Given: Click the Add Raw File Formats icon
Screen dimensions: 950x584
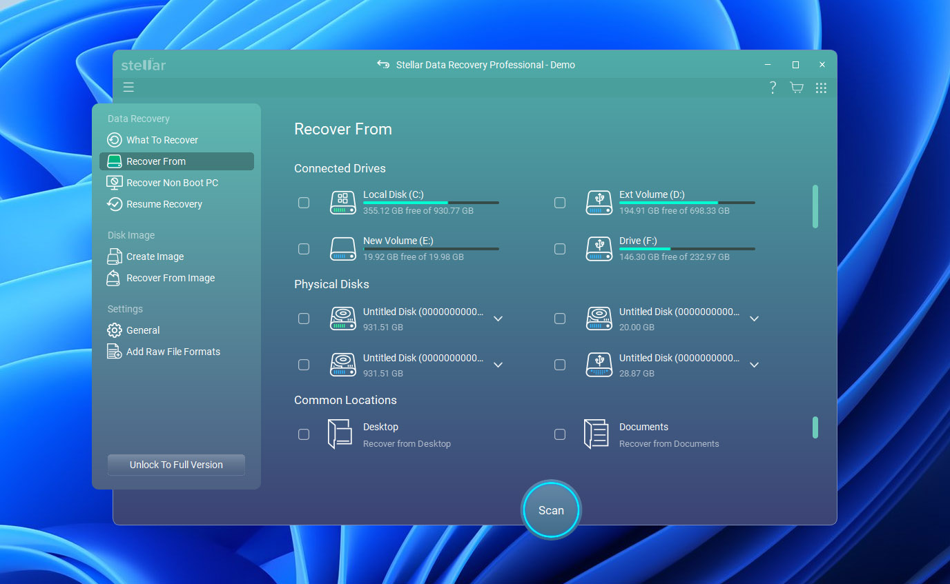Looking at the screenshot, I should (x=115, y=352).
